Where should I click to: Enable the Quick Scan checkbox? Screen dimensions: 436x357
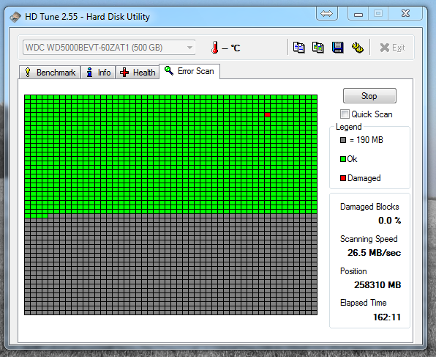345,114
